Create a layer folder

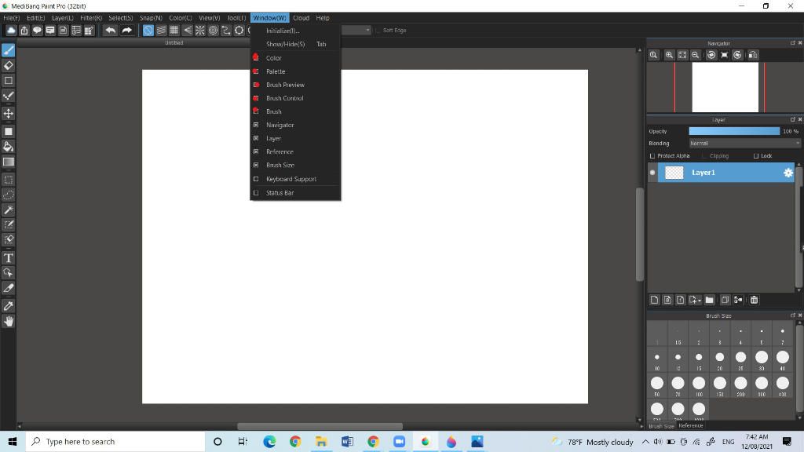point(709,300)
